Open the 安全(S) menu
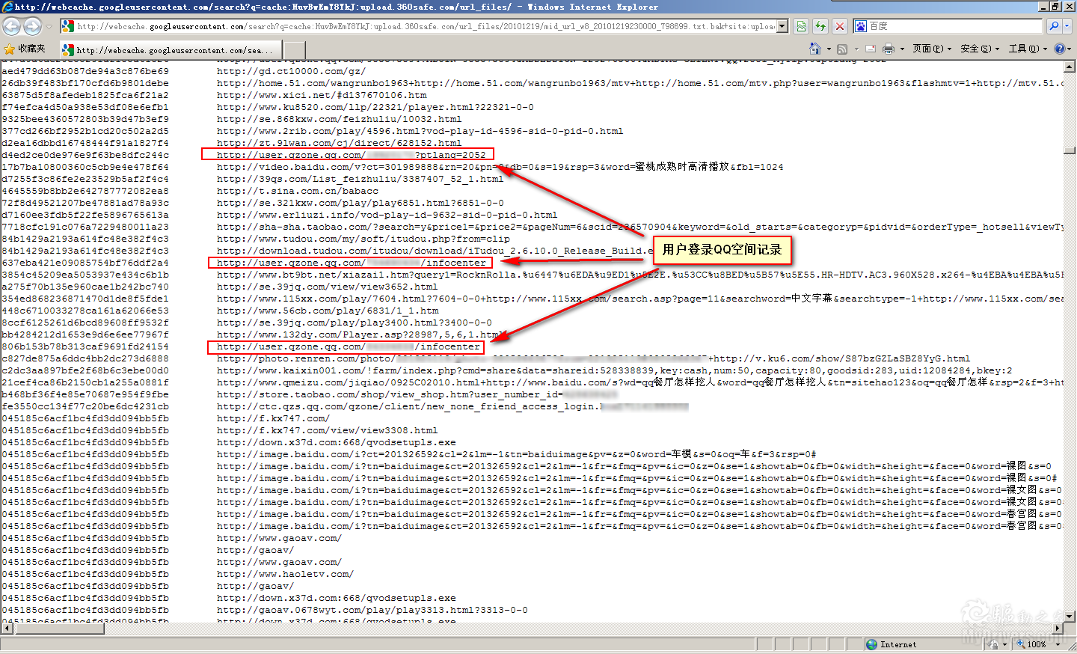The image size is (1077, 654). (x=981, y=49)
